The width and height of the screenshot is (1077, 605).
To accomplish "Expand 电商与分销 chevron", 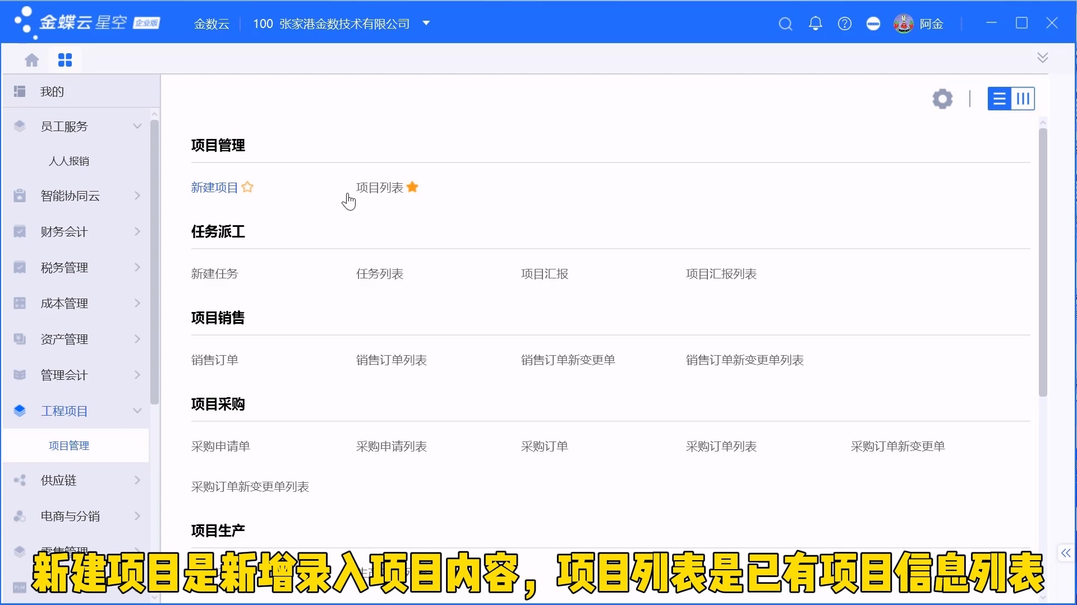I will point(137,516).
